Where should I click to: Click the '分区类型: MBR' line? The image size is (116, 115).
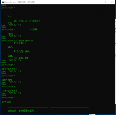point(21,58)
